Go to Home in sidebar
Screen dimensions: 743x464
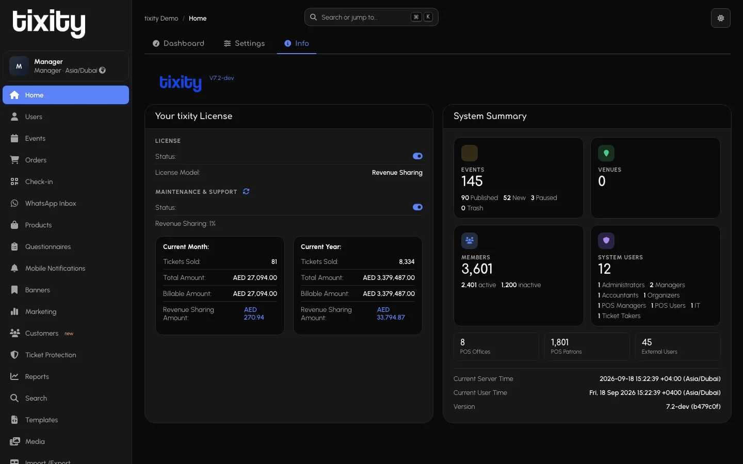click(x=66, y=95)
